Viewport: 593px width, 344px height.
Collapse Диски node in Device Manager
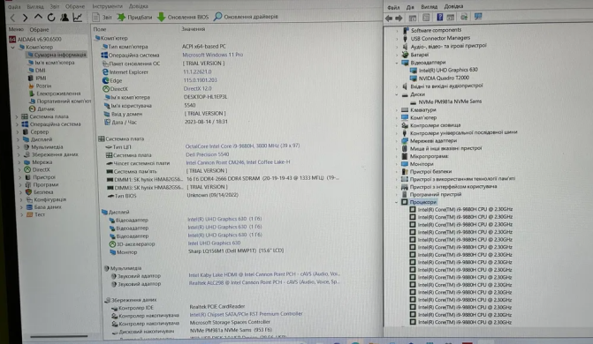pyautogui.click(x=397, y=94)
